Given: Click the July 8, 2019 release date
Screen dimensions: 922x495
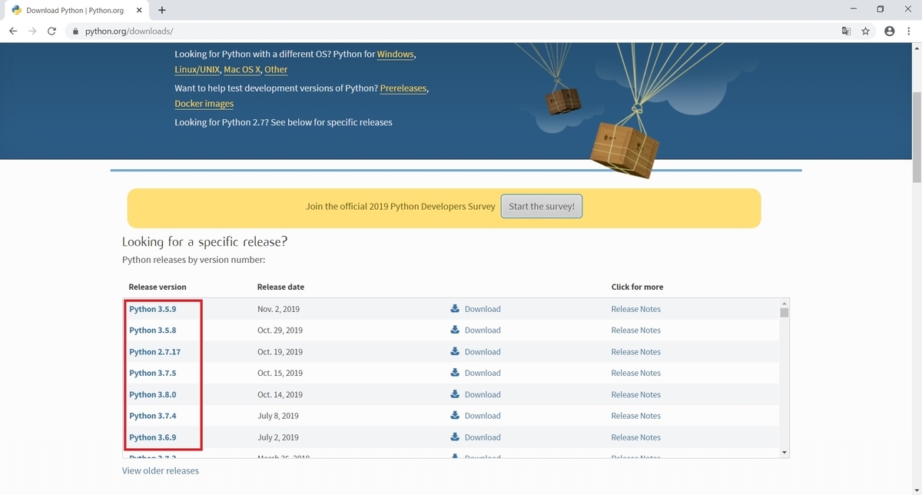Looking at the screenshot, I should pyautogui.click(x=278, y=416).
